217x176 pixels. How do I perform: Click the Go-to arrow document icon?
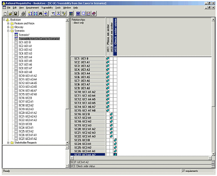(x=46, y=13)
